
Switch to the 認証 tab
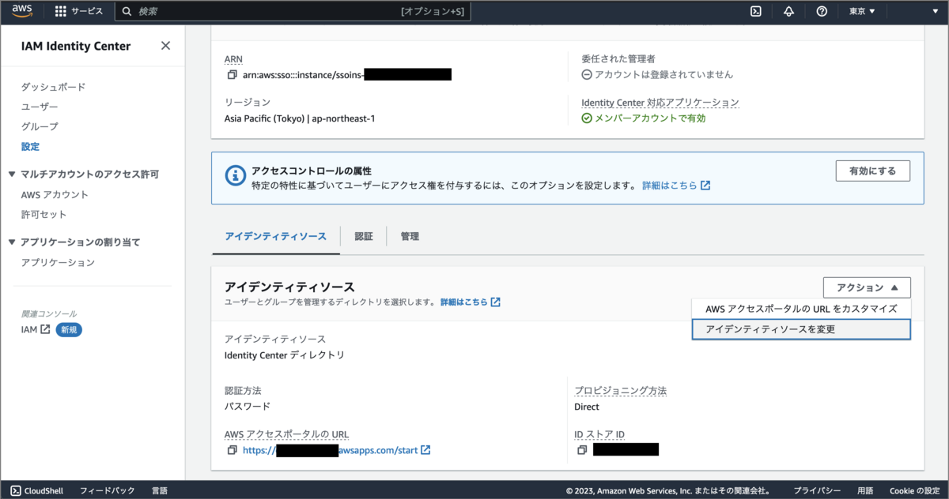click(x=363, y=236)
